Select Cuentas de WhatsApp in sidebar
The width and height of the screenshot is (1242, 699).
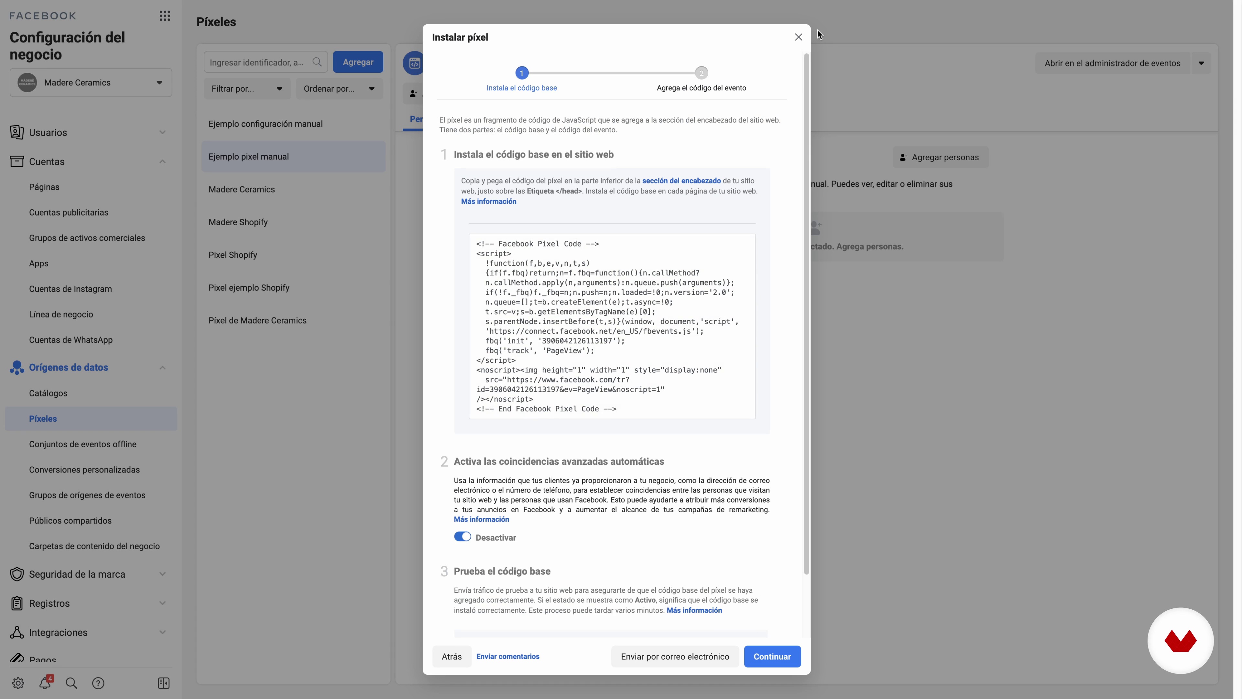click(x=71, y=339)
